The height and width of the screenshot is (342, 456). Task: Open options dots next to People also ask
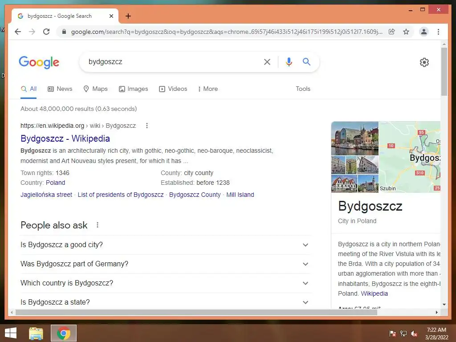(x=98, y=225)
